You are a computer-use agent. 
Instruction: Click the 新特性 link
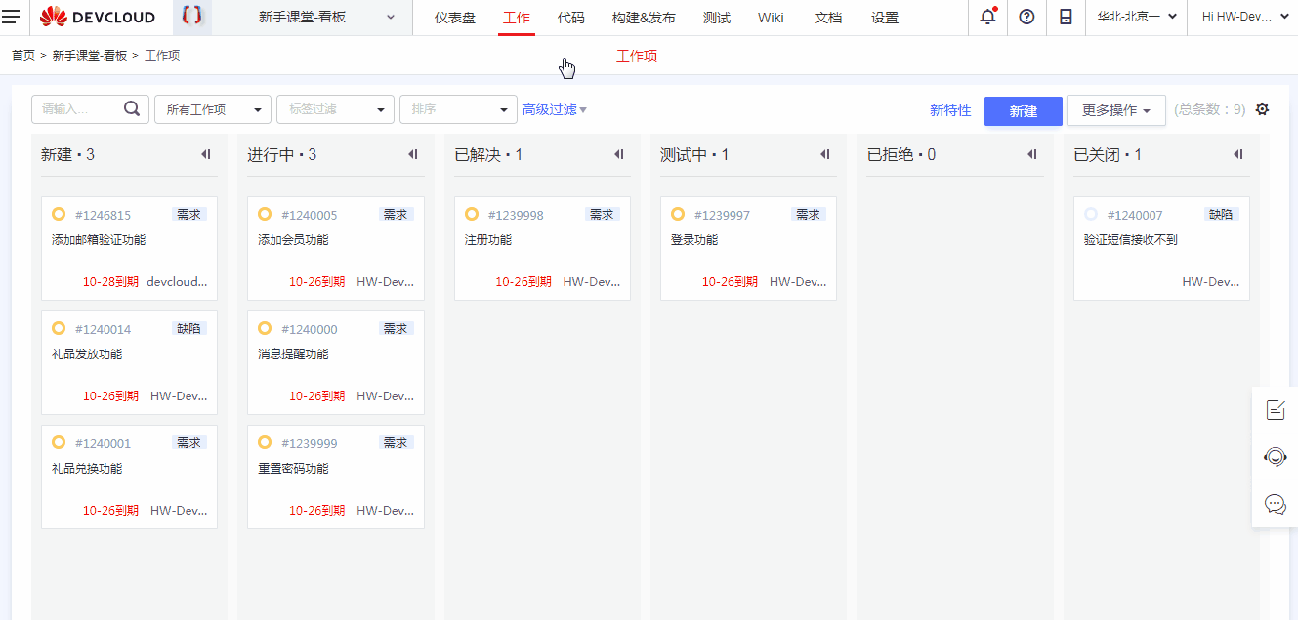950,111
